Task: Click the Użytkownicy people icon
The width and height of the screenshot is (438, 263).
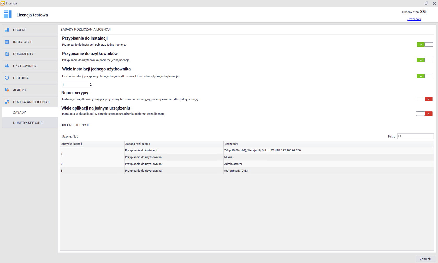Action: [7, 66]
